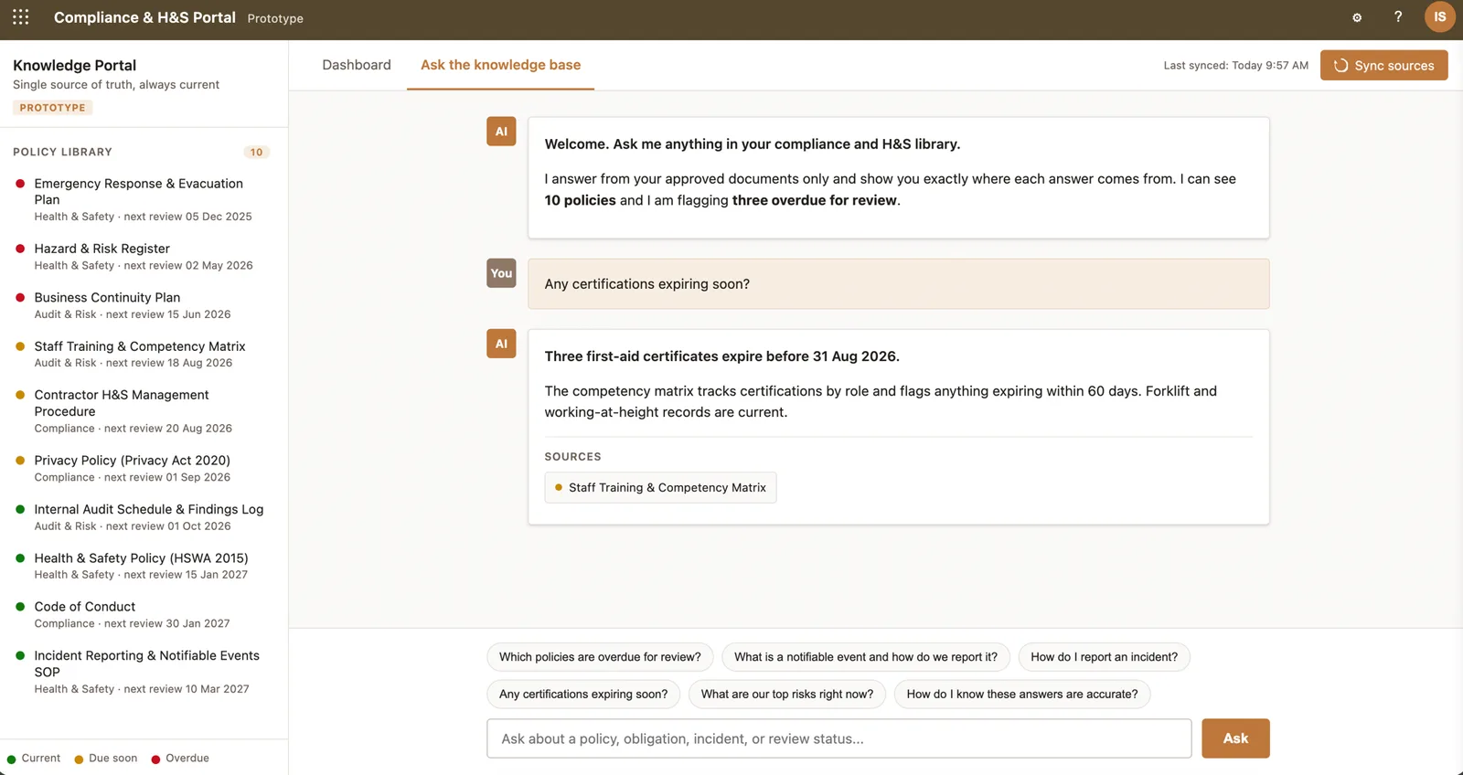Open Health & Safety Policy (HSWA 2015)
Screen dimensions: 1463x775
144,566
